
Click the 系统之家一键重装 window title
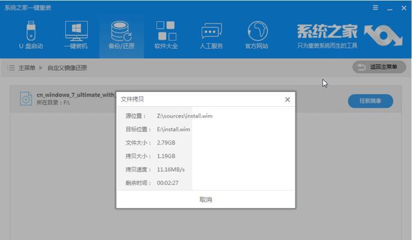pos(28,8)
